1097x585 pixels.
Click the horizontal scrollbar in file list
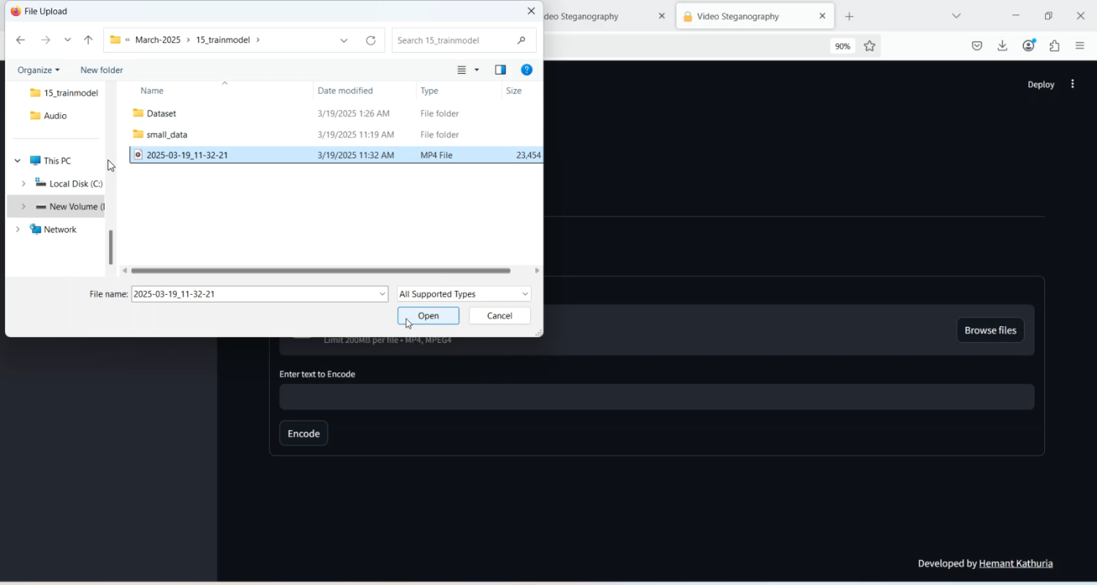point(320,271)
